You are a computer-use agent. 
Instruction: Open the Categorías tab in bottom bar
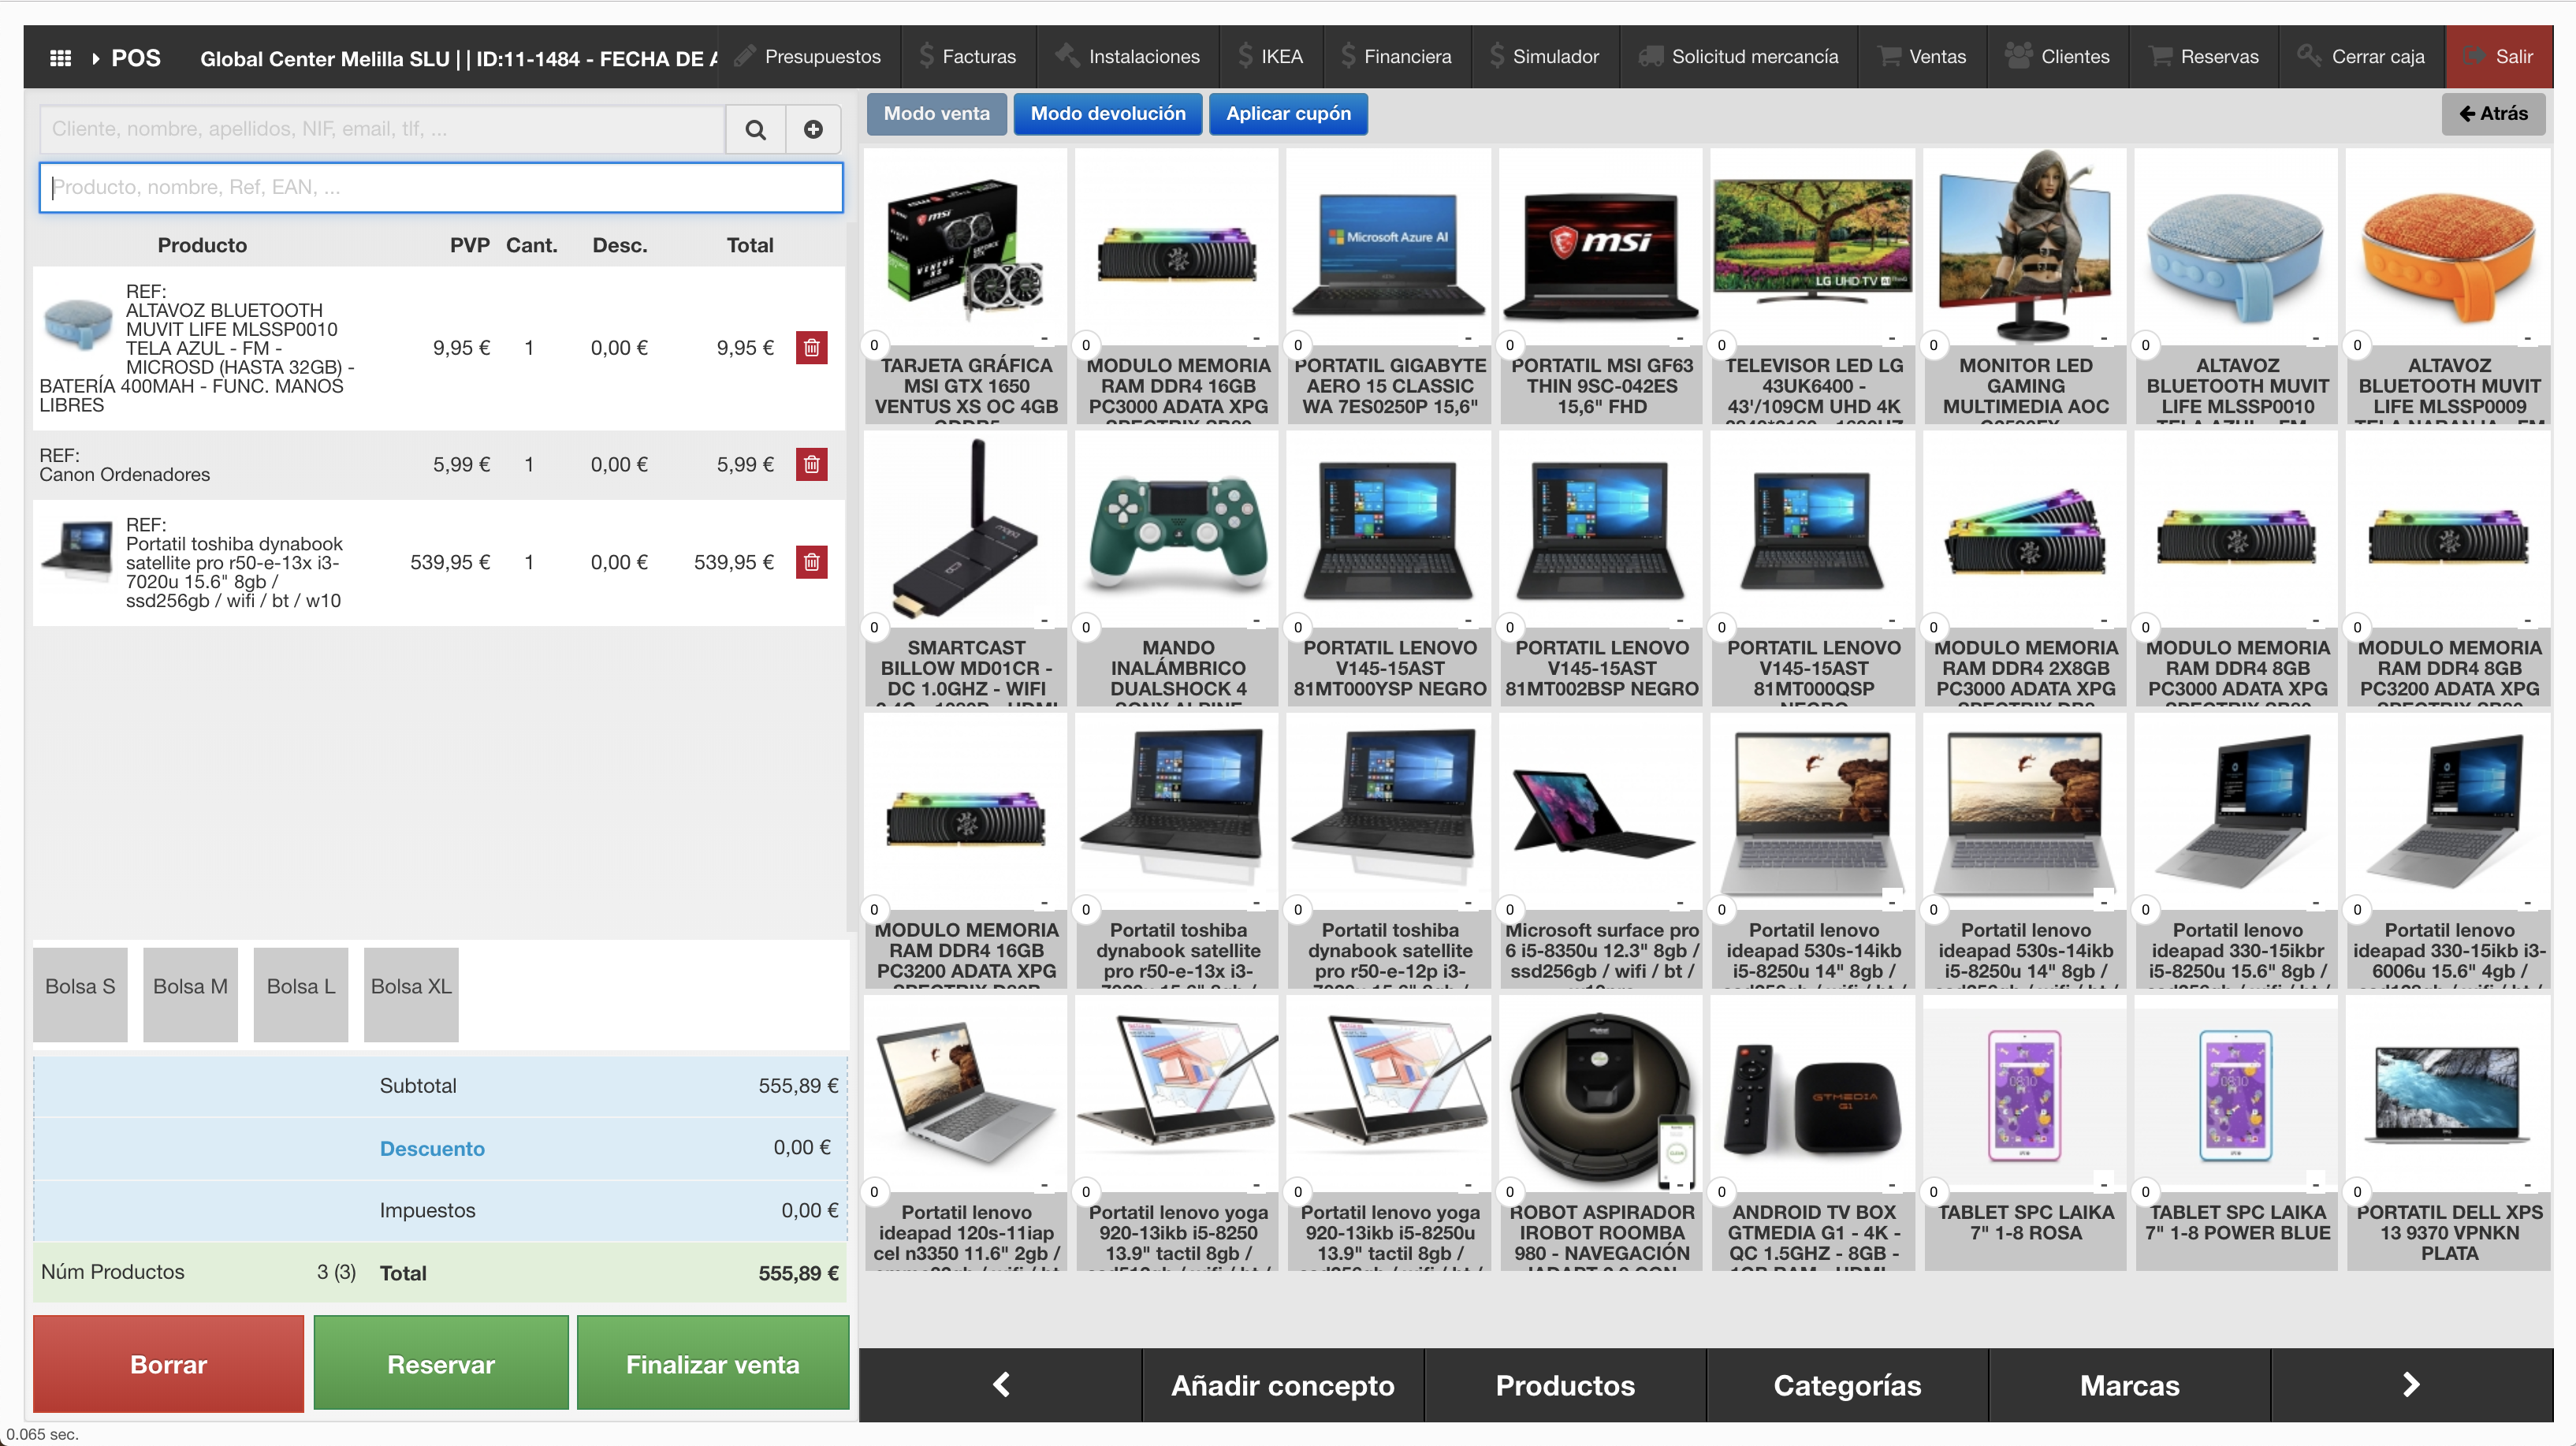point(1847,1385)
